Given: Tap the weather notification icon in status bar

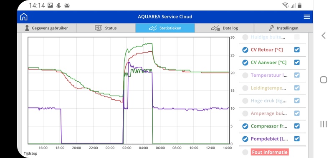Looking at the screenshot, I should tap(67, 5).
